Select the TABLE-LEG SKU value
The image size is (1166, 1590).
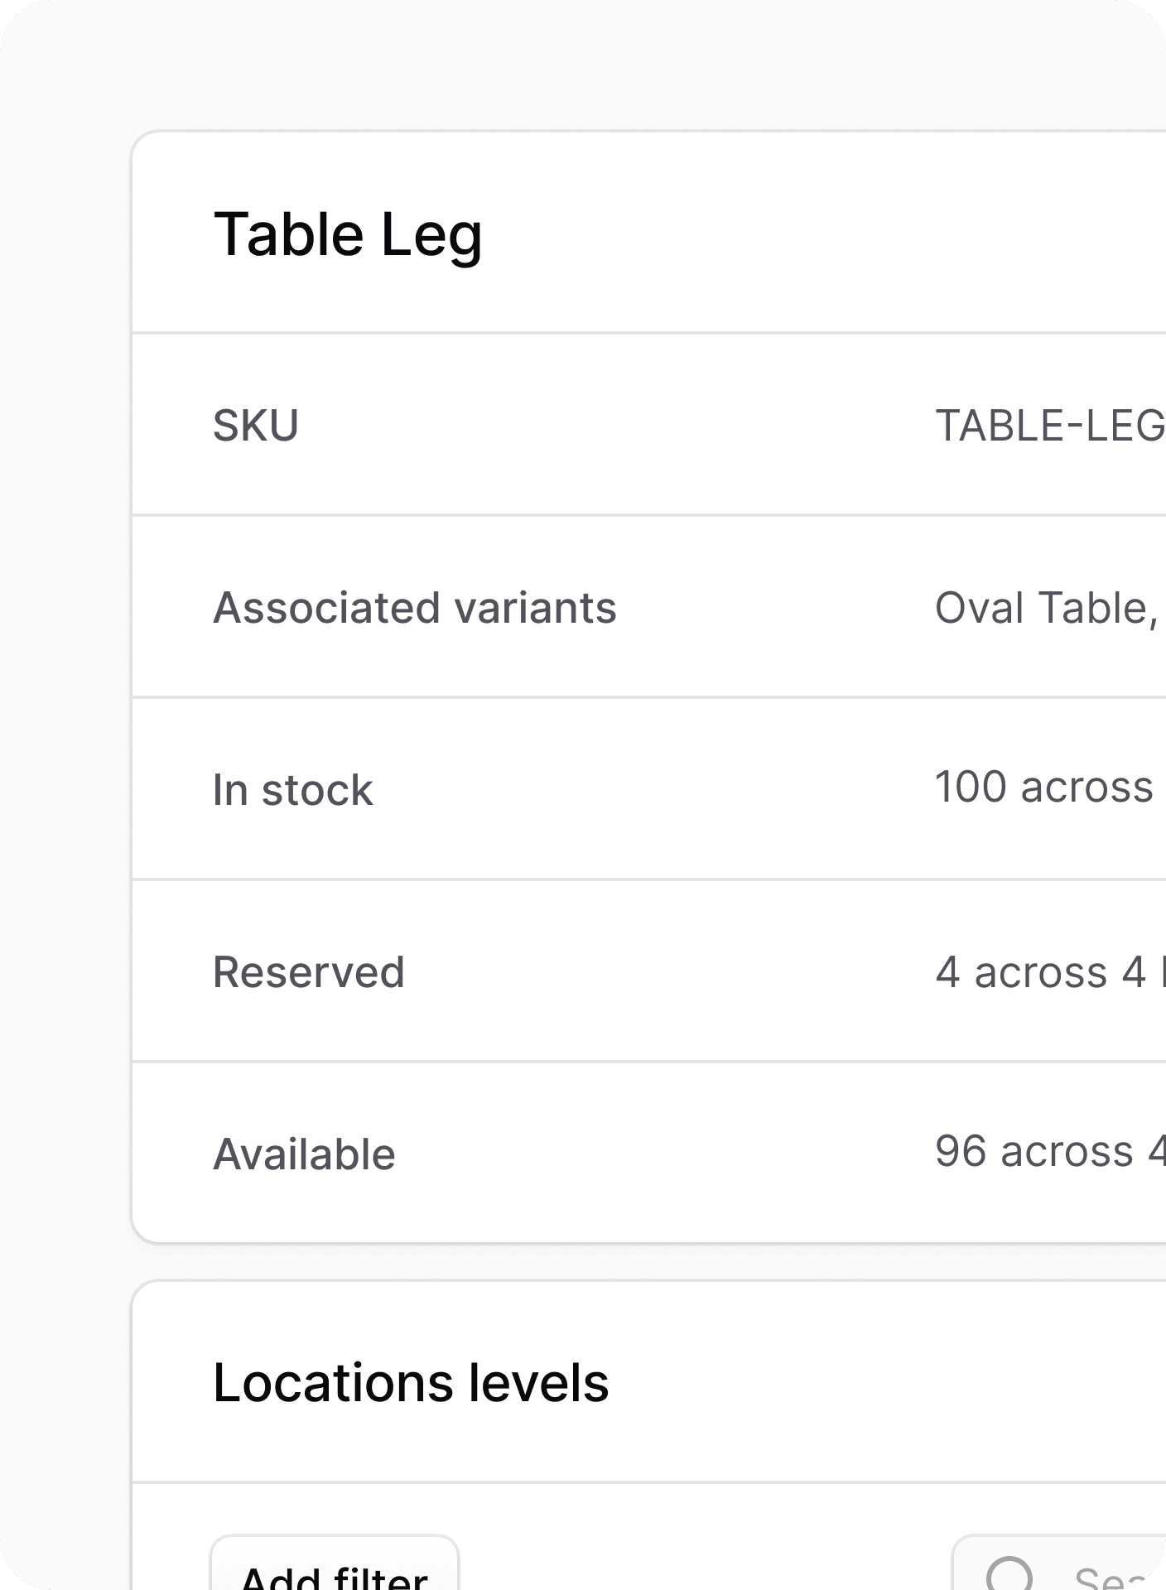coord(1049,426)
